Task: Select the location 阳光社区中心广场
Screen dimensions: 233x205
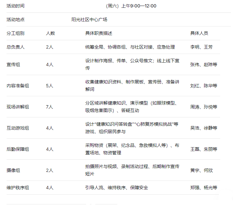Action: click(89, 20)
